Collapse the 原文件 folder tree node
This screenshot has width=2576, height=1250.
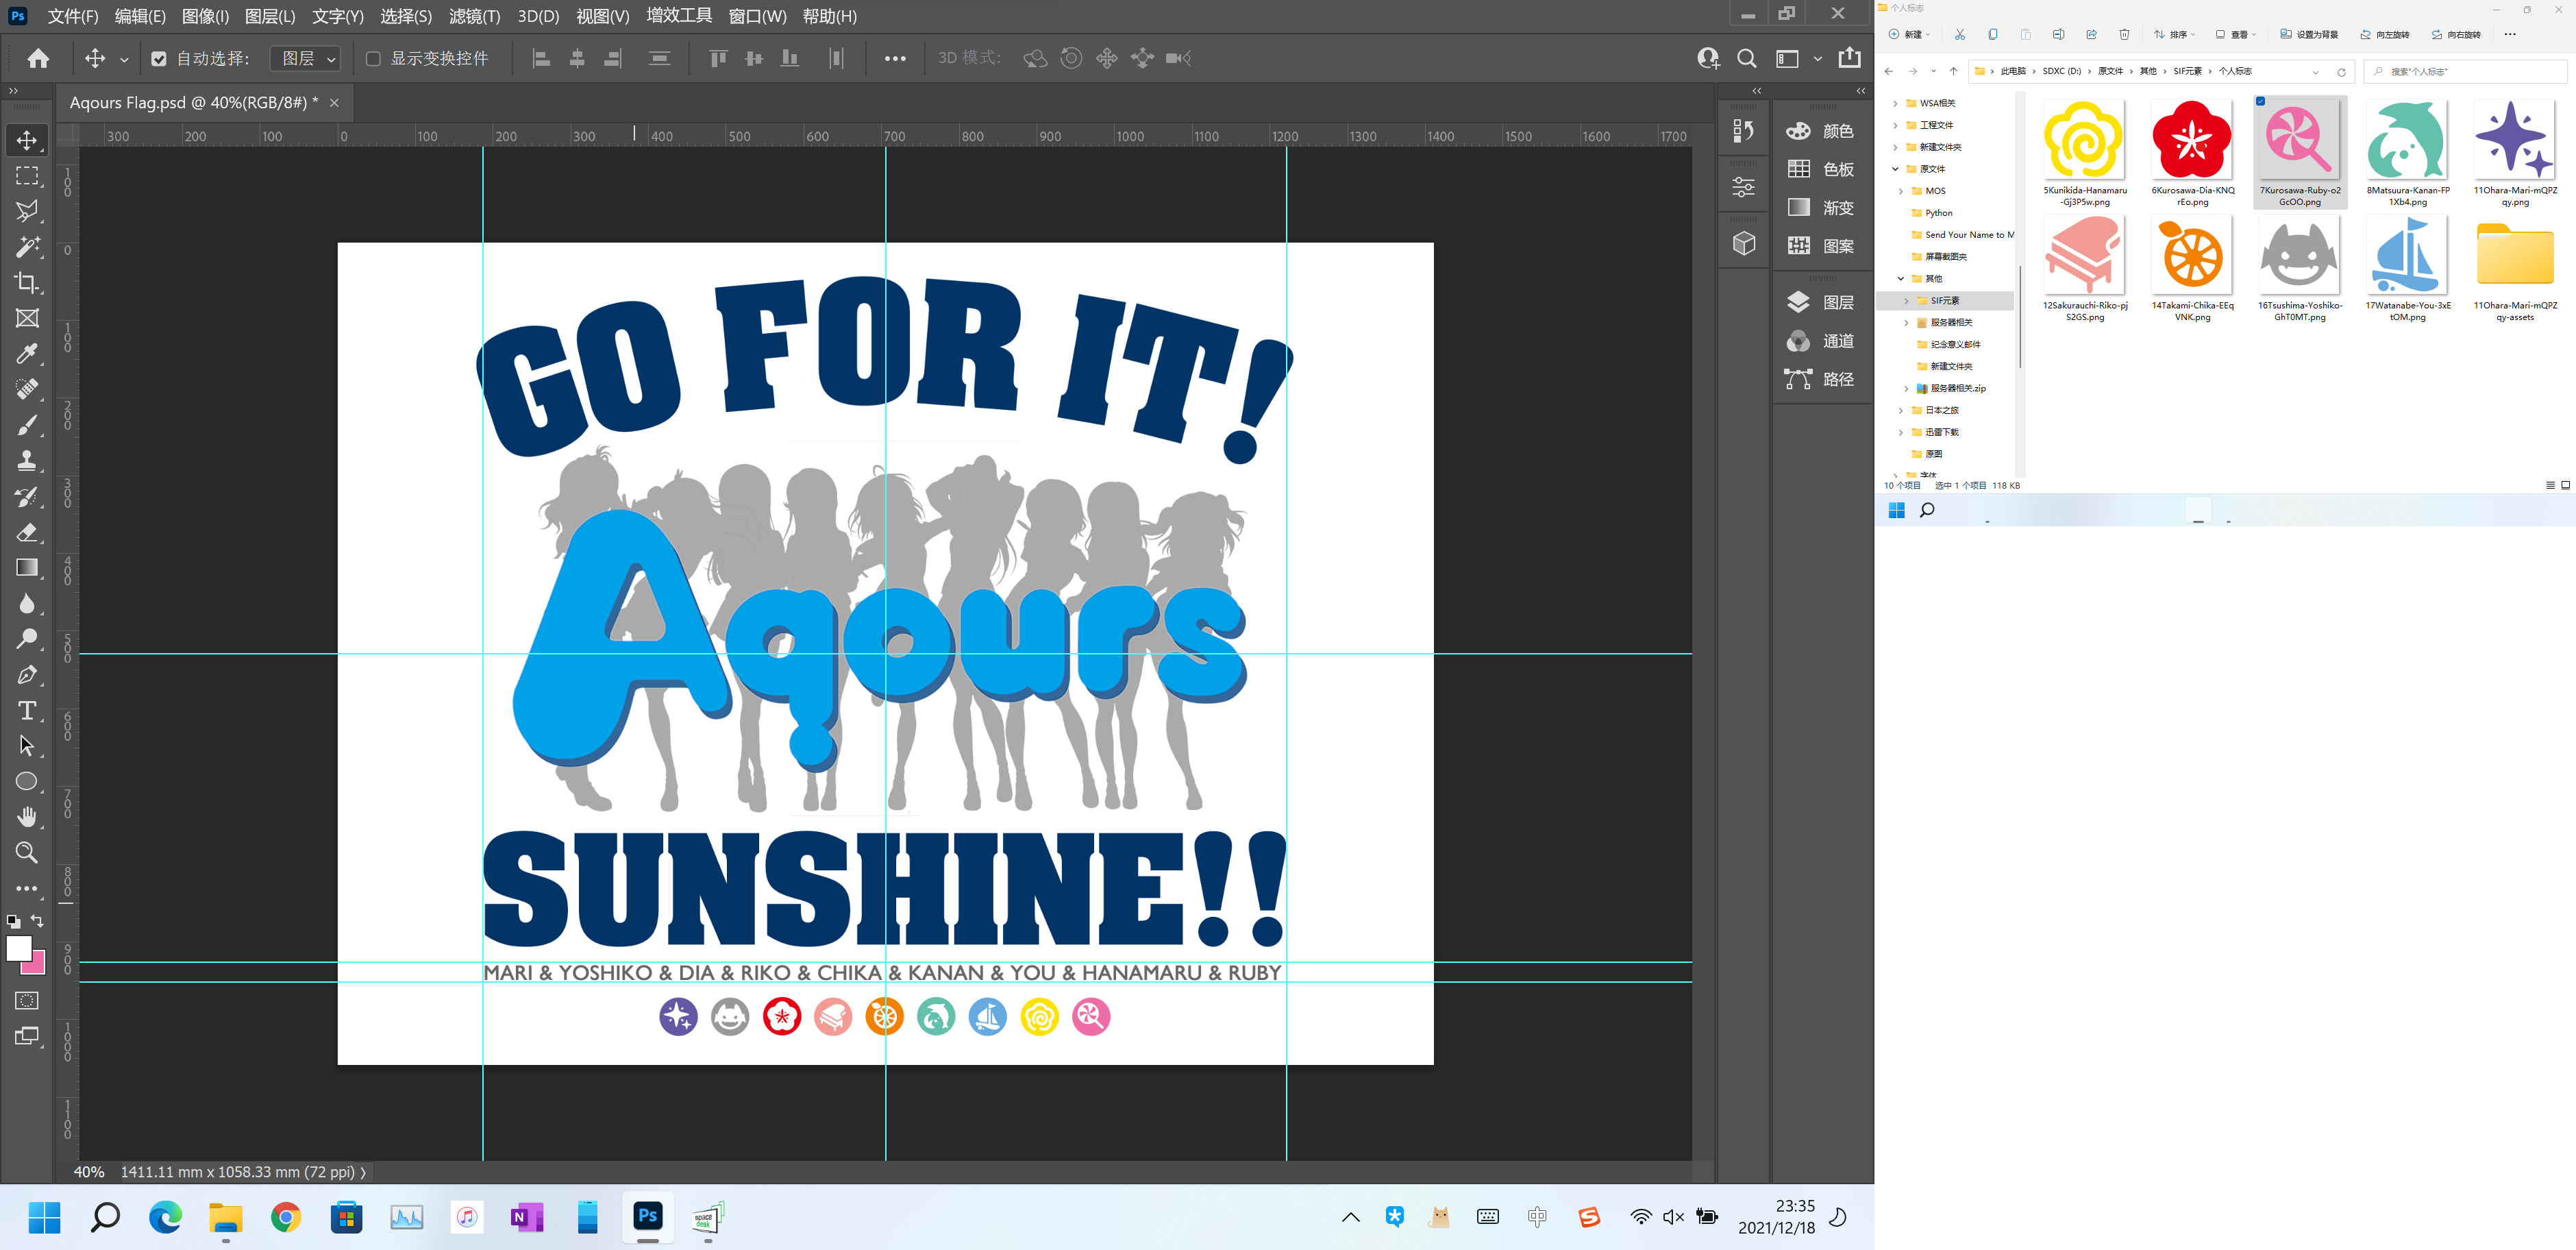pyautogui.click(x=1895, y=169)
